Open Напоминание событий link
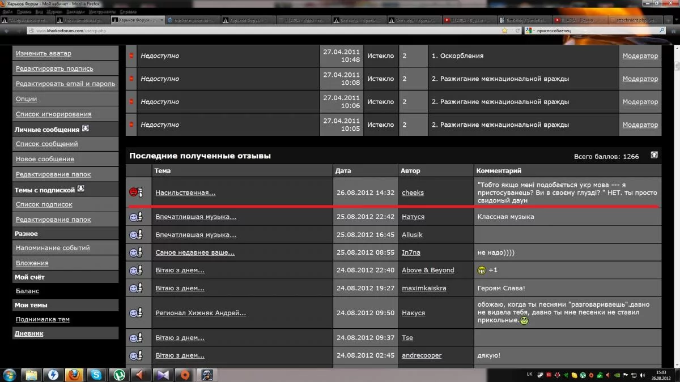This screenshot has width=680, height=382. pyautogui.click(x=53, y=248)
